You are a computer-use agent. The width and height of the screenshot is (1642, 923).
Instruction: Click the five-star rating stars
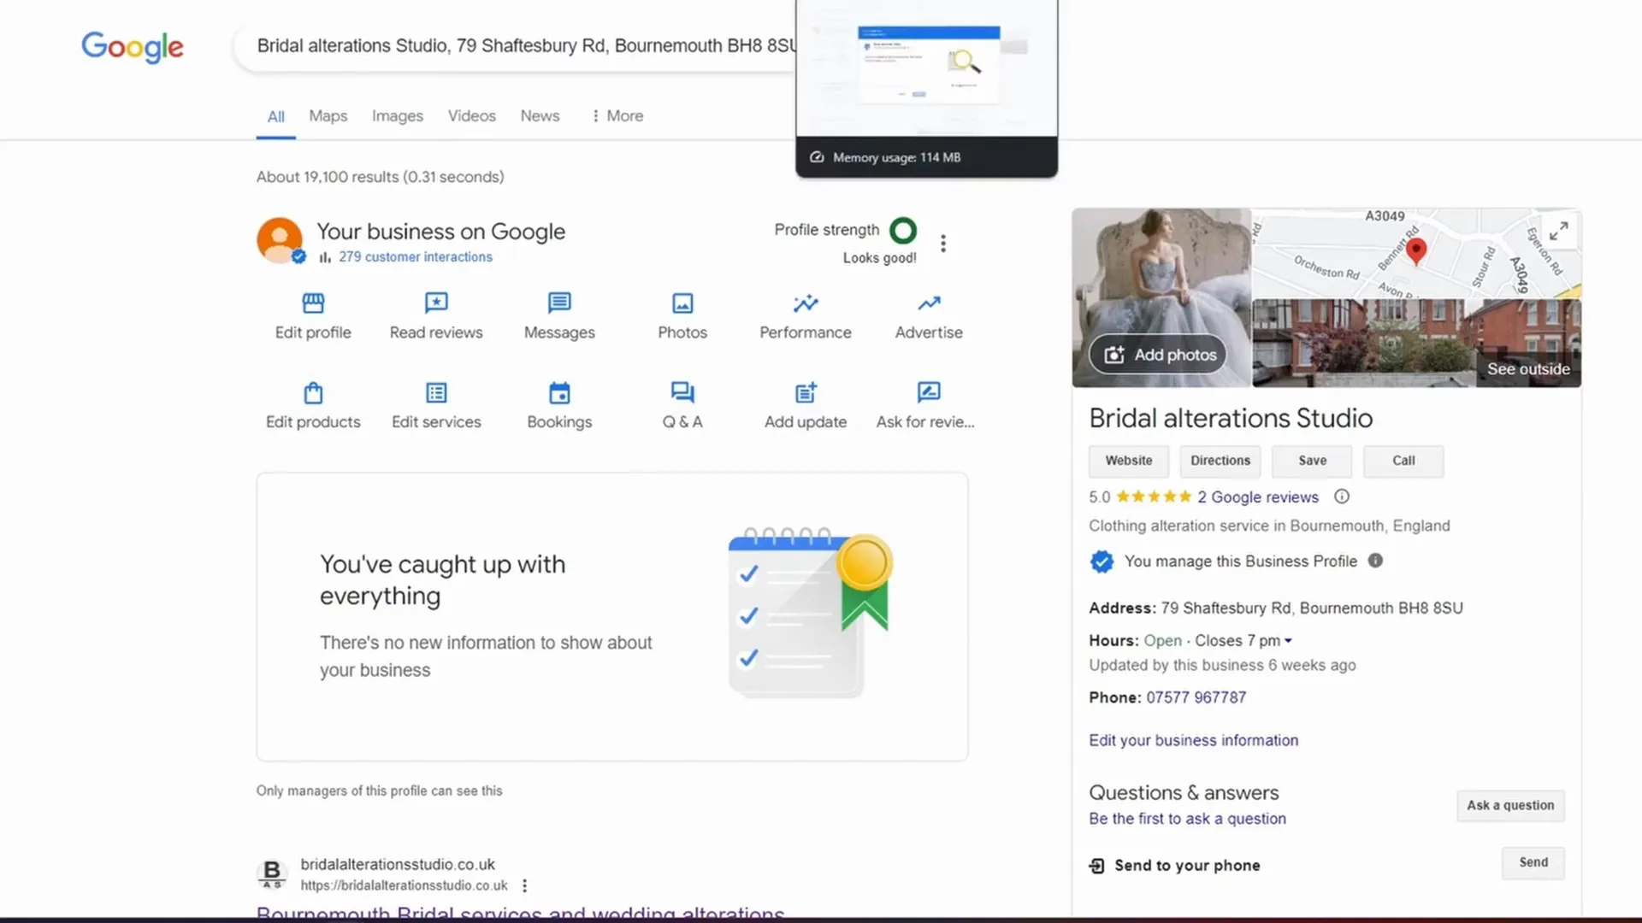click(x=1154, y=497)
